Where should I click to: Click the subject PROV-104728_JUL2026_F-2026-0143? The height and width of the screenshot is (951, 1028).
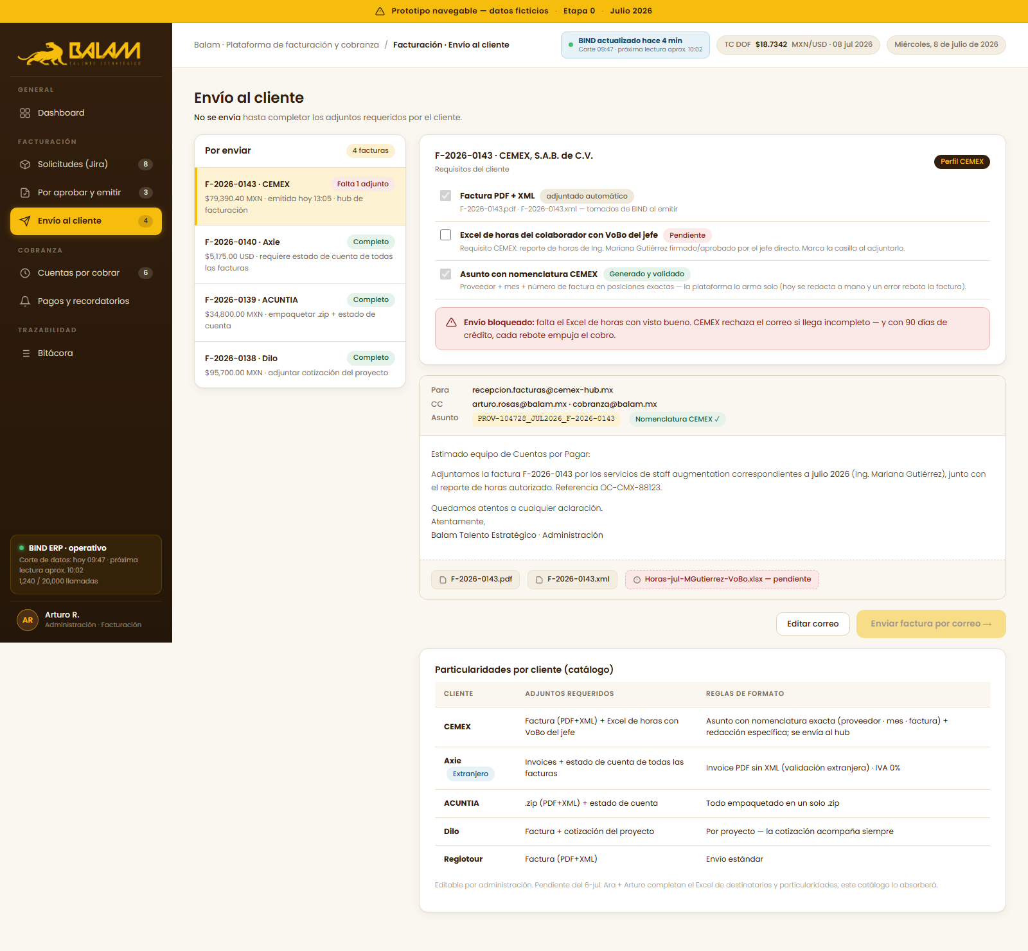(546, 419)
